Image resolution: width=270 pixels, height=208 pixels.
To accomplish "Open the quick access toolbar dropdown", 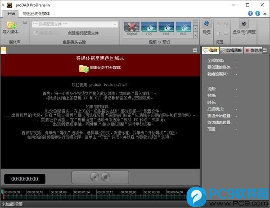I will (3, 5).
